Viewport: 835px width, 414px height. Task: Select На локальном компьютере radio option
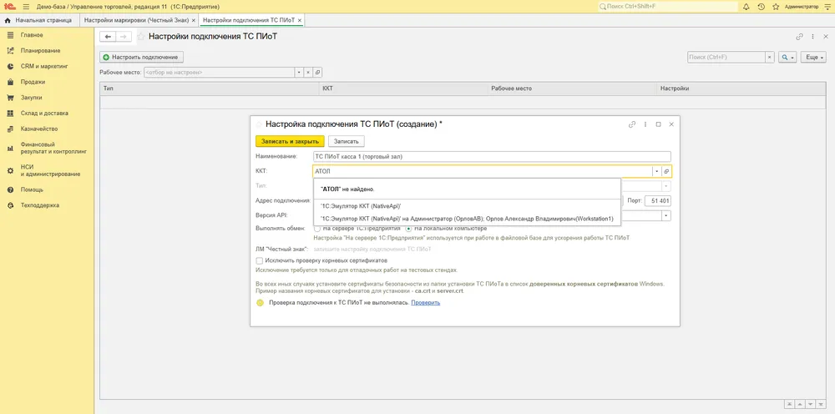[409, 229]
